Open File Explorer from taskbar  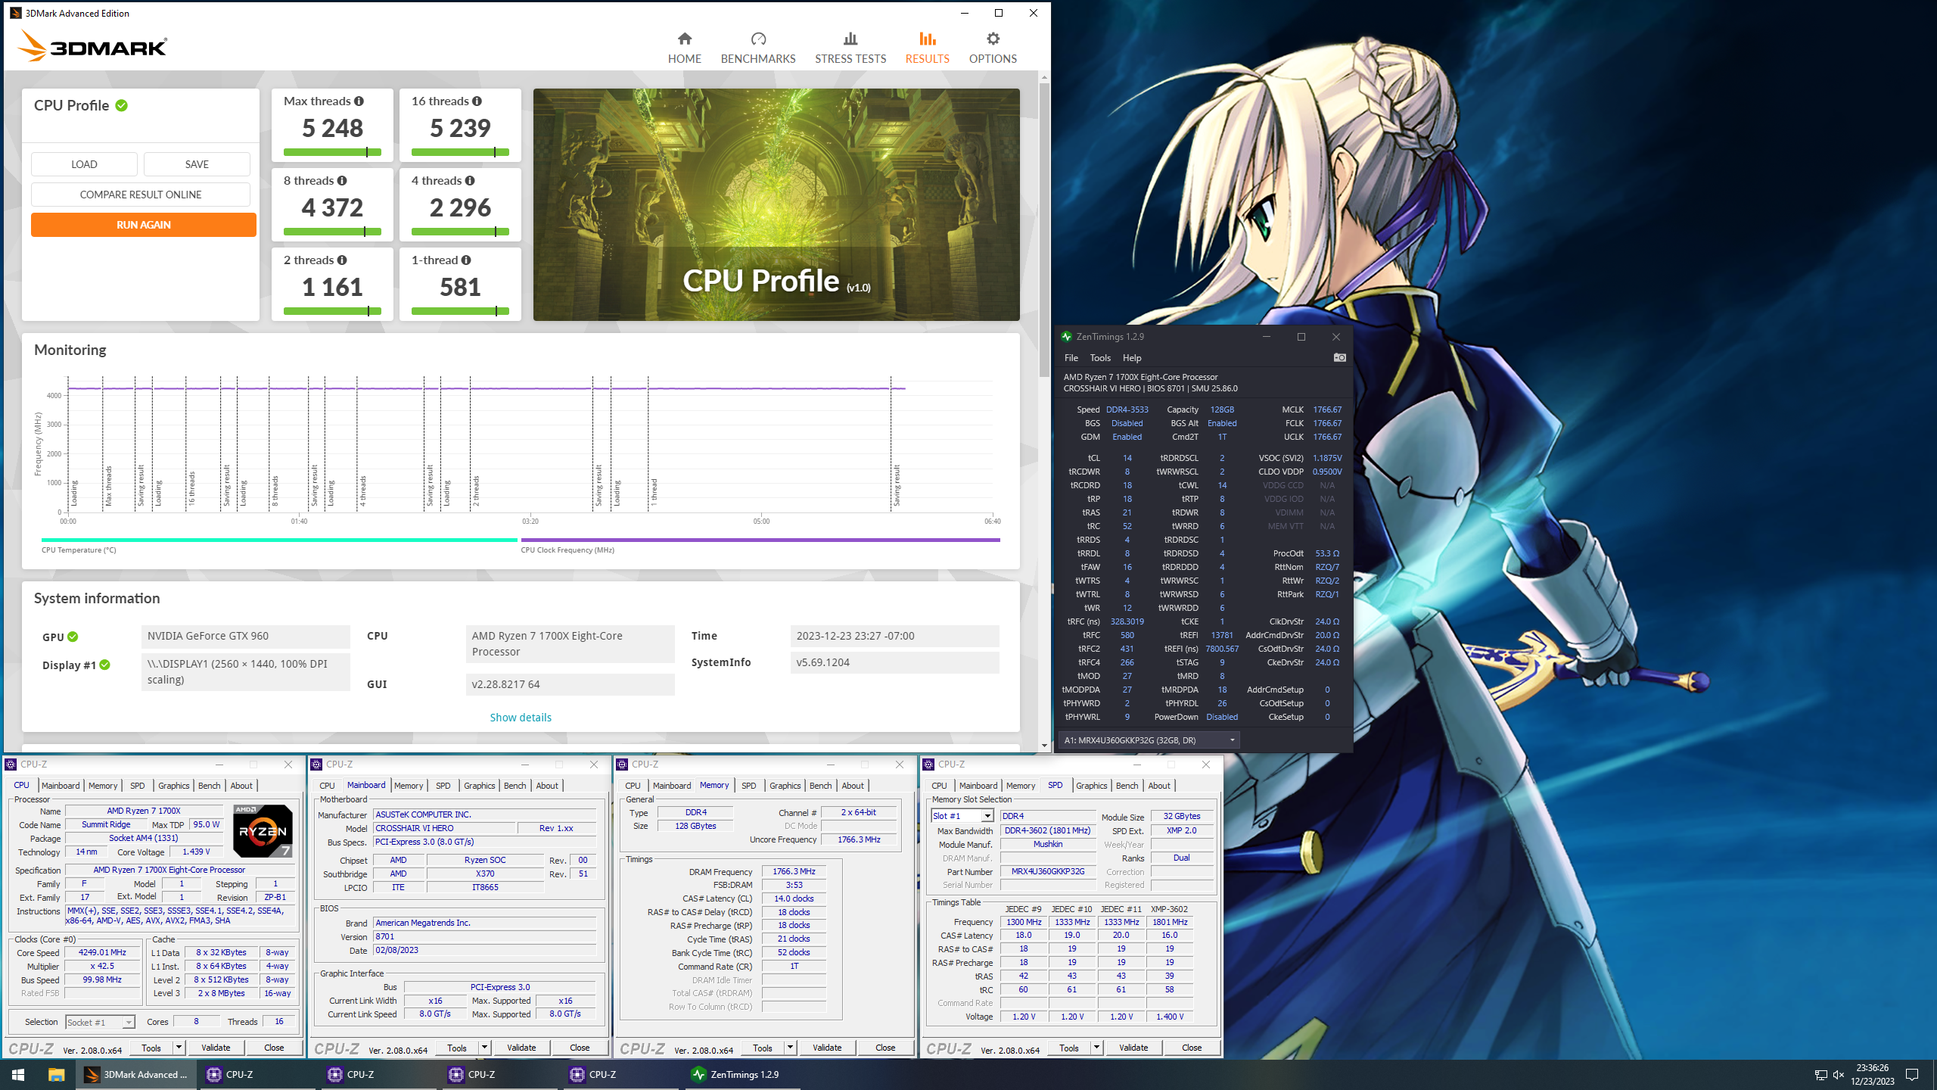click(56, 1074)
